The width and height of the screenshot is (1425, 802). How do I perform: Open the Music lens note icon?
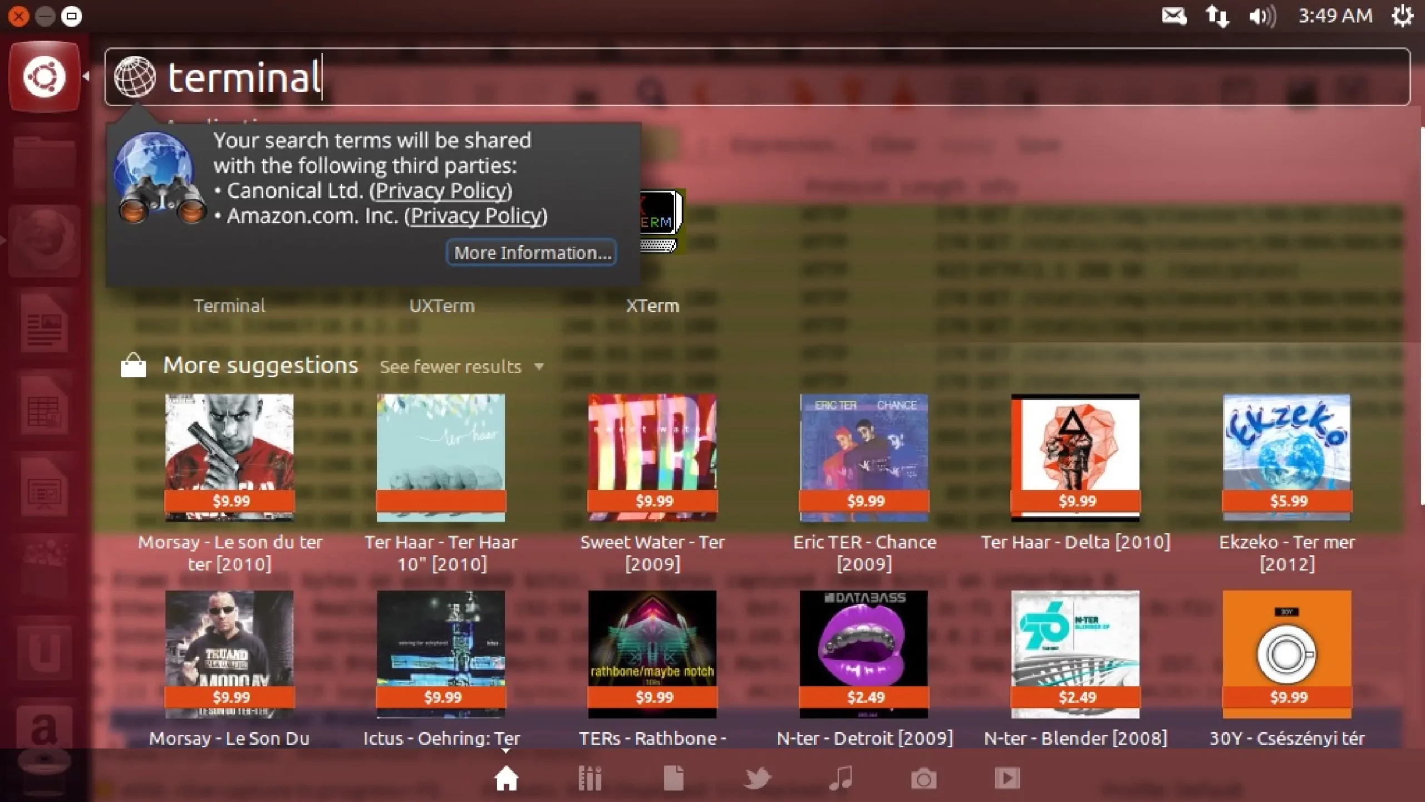pos(841,778)
